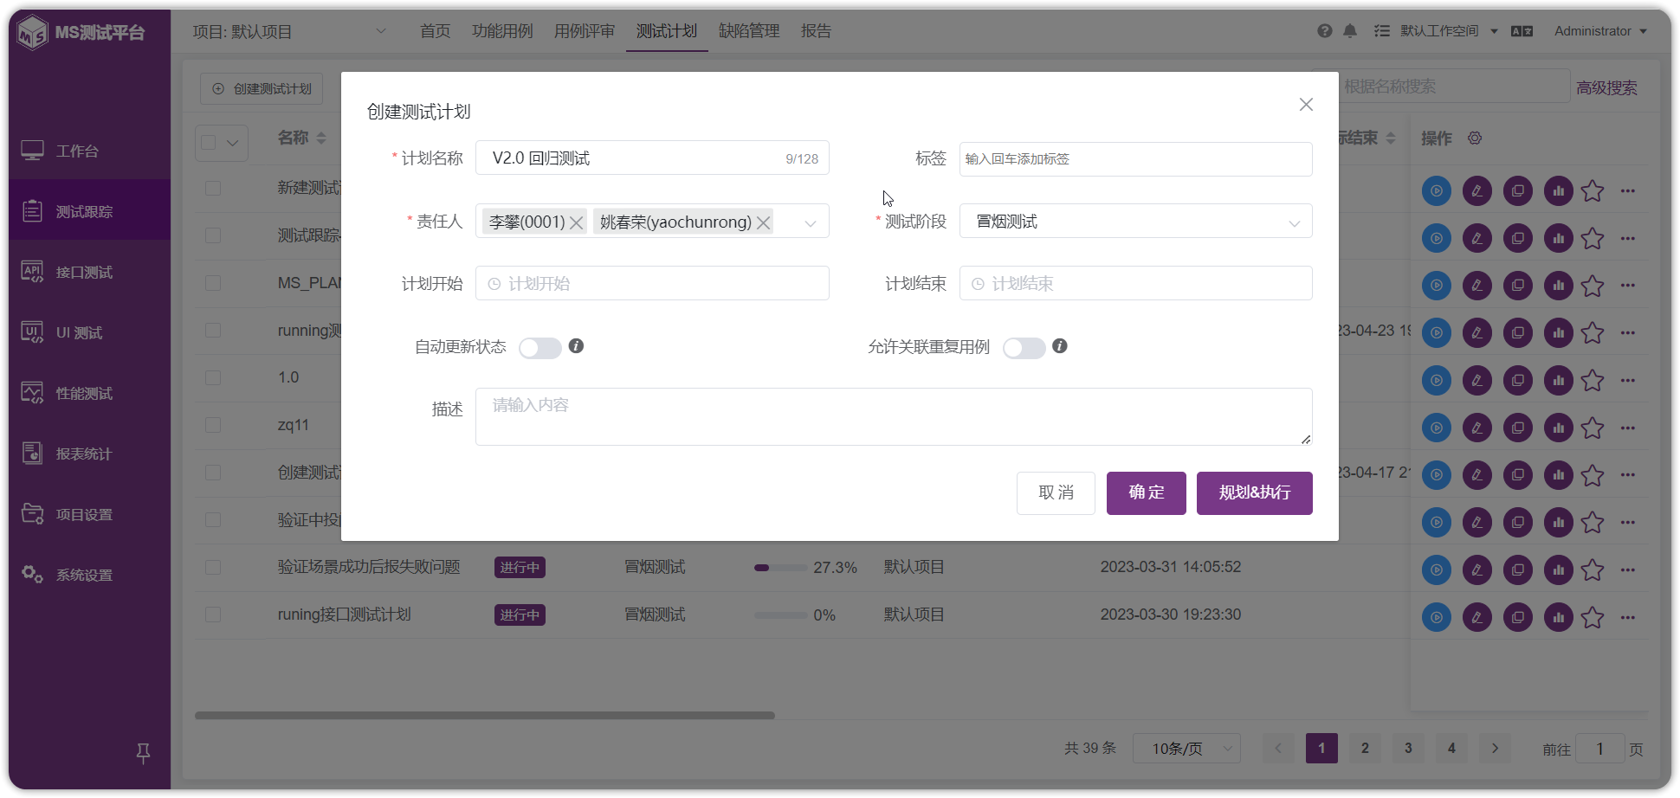Open 接口测试 in the sidebar
Viewport: 1680px width, 798px height.
[x=89, y=273]
